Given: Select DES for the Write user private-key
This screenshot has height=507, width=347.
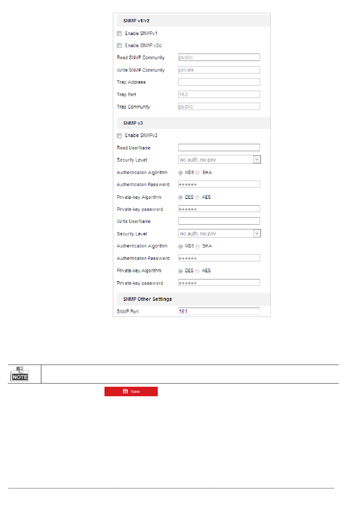Looking at the screenshot, I should pos(180,271).
